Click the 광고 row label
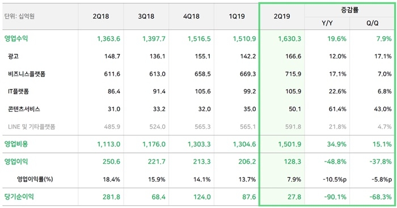This screenshot has height=208, width=397. point(13,56)
